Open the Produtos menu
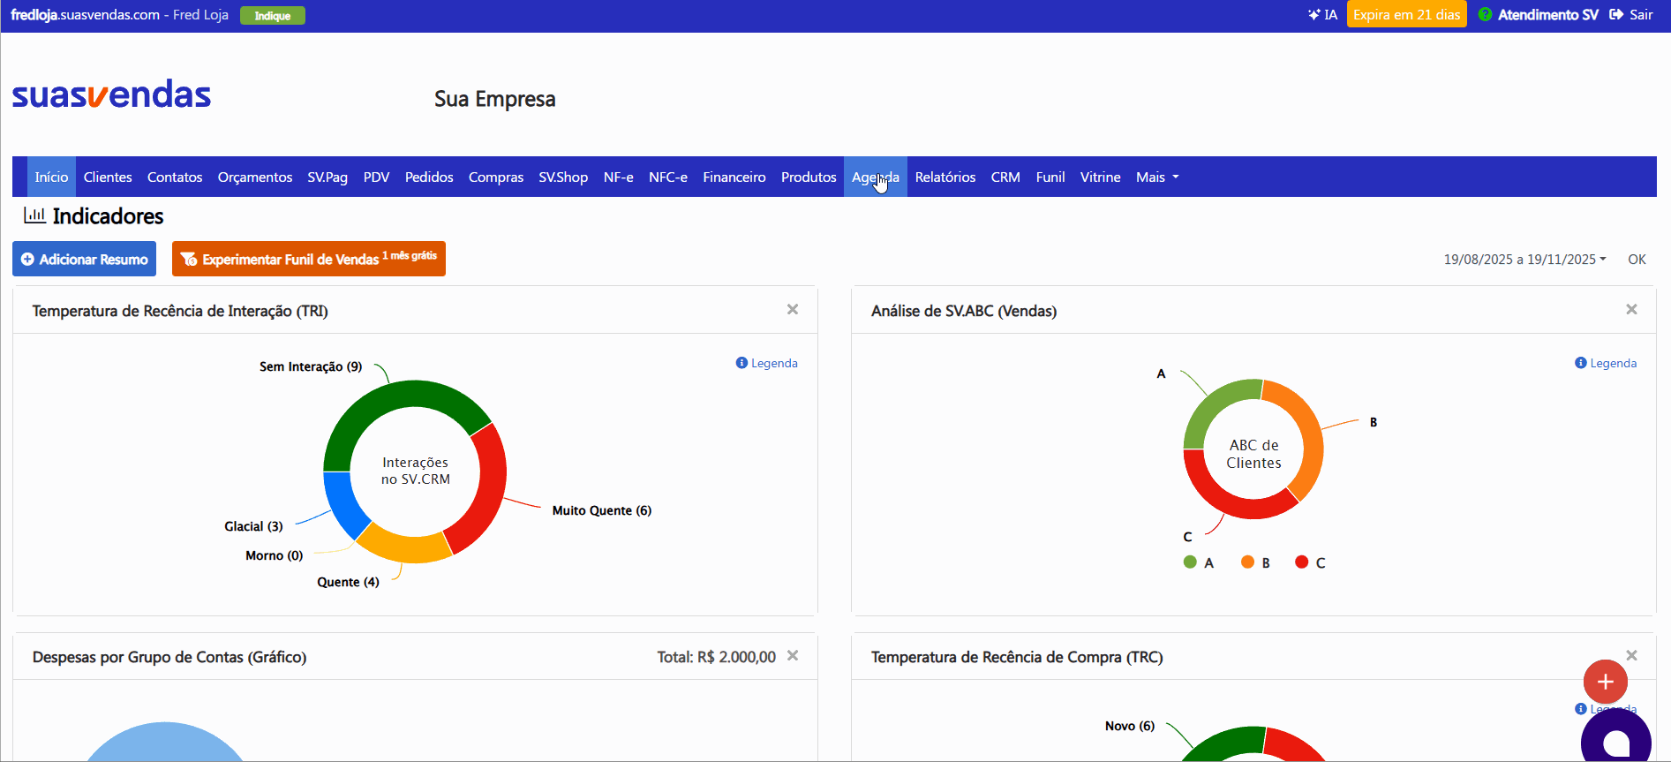 (809, 177)
